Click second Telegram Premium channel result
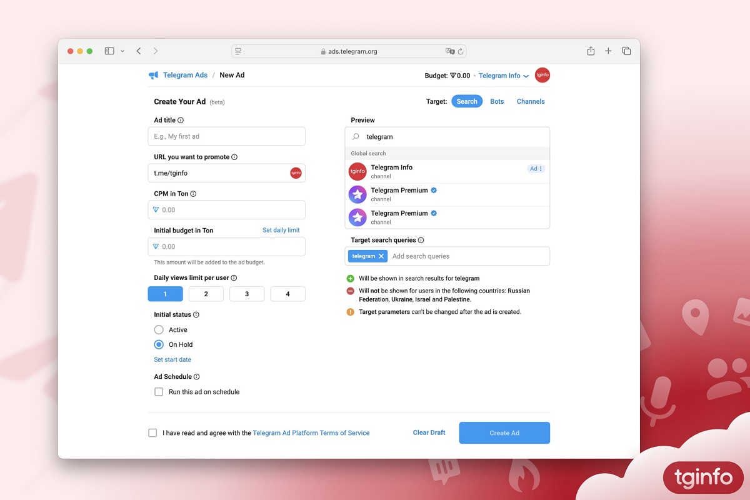The width and height of the screenshot is (750, 500). pyautogui.click(x=447, y=217)
